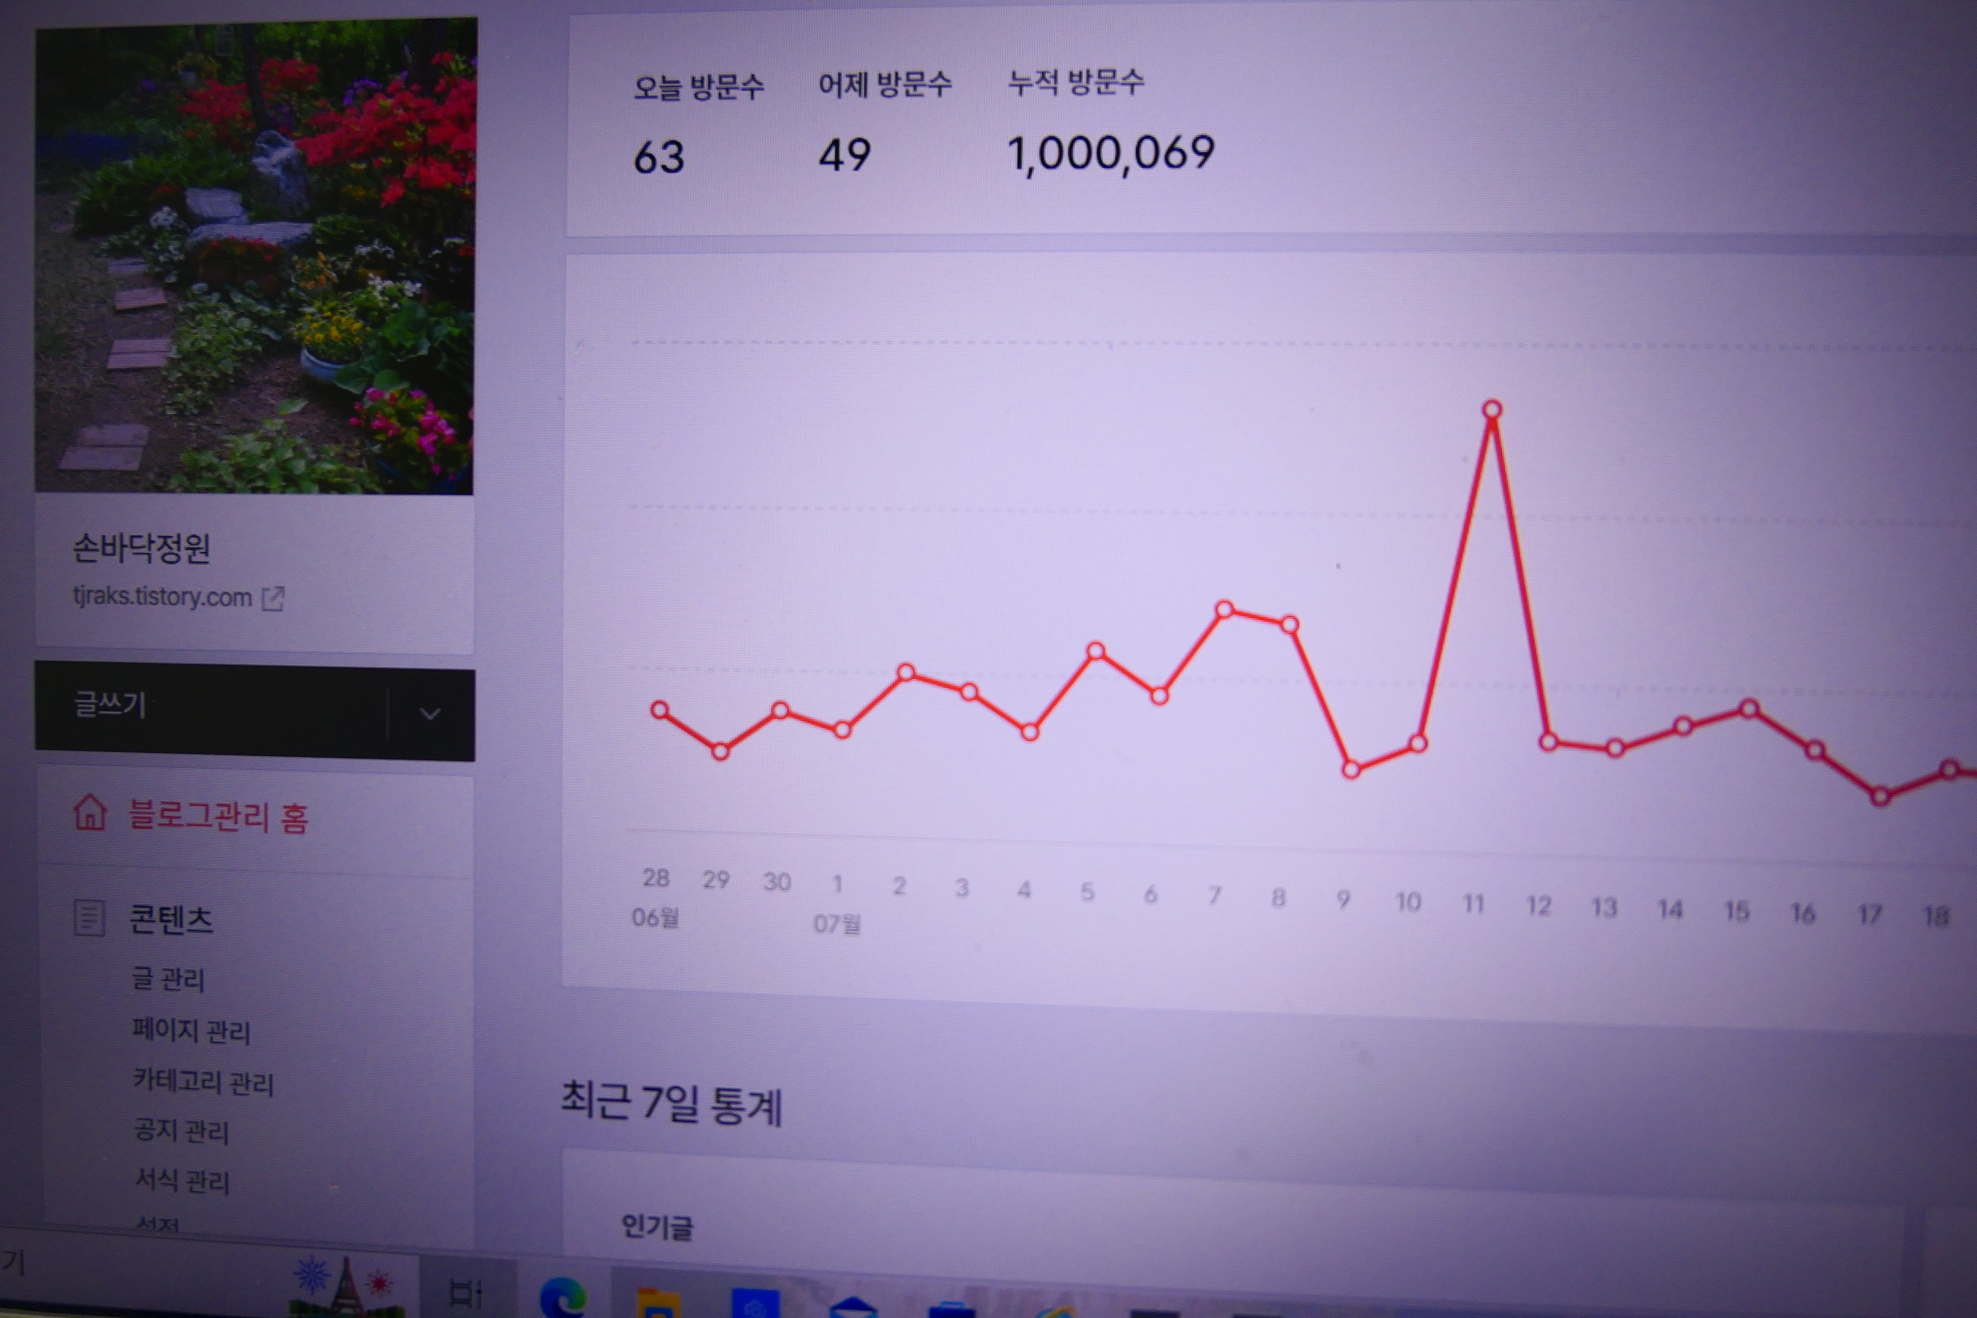Click the 손바닥정원 blog title
This screenshot has width=1977, height=1318.
click(x=141, y=548)
